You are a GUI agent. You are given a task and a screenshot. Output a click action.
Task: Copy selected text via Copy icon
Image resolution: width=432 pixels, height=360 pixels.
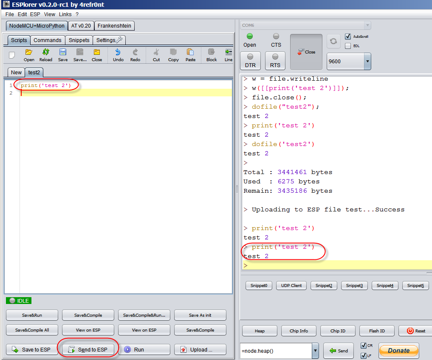click(173, 55)
